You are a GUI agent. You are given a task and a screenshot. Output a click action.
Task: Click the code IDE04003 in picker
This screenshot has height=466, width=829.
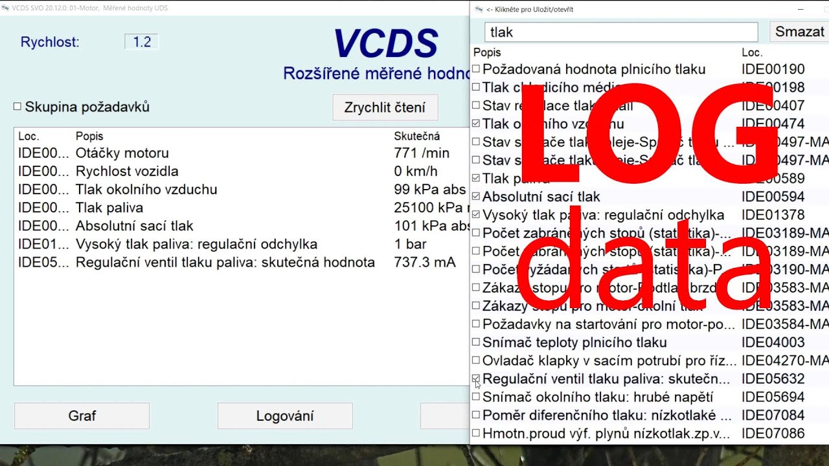[x=773, y=342]
